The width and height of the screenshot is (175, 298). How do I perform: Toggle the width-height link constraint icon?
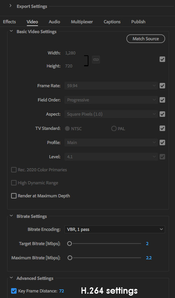pyautogui.click(x=96, y=60)
